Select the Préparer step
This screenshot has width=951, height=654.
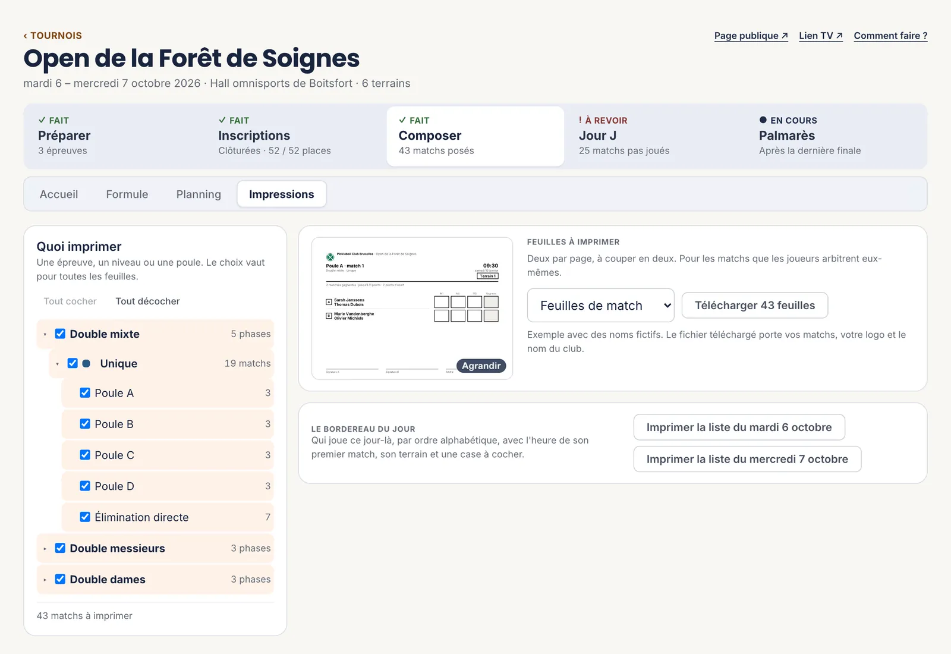click(x=114, y=136)
